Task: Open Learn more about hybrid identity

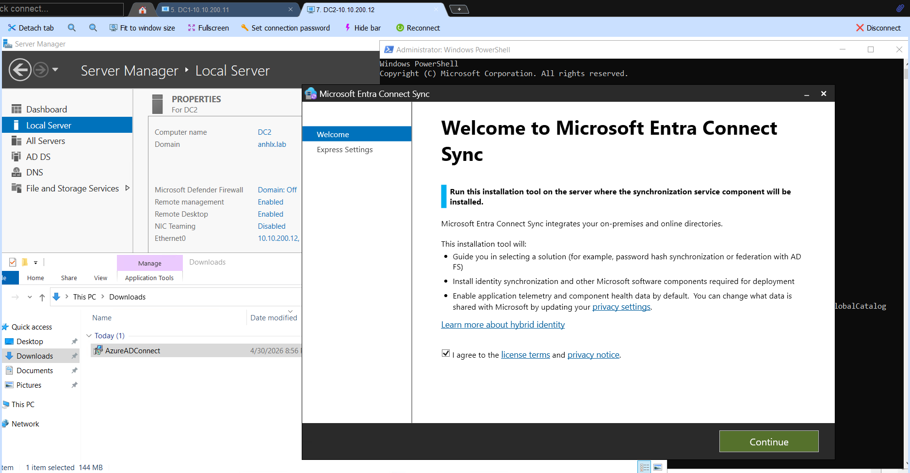Action: pyautogui.click(x=503, y=325)
